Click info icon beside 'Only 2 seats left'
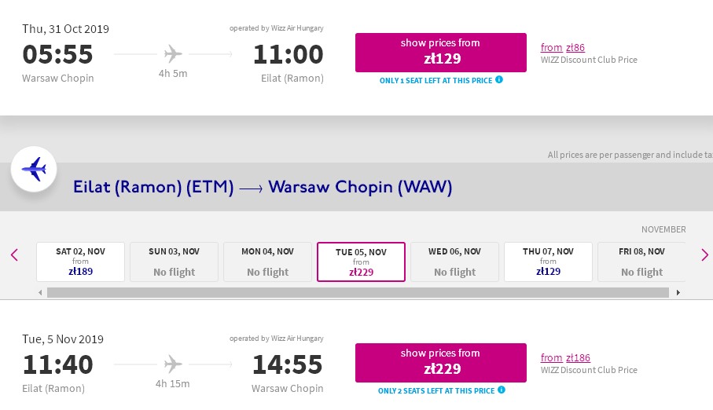 501,390
